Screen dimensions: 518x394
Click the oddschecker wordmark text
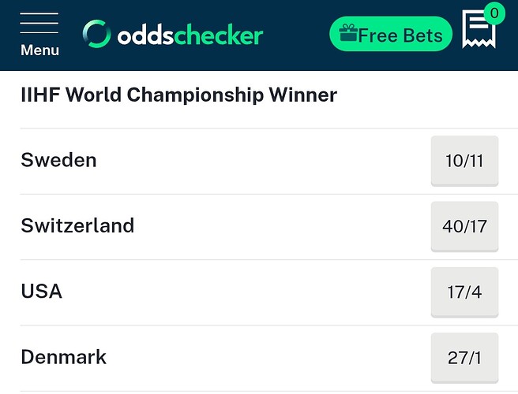[x=190, y=35]
